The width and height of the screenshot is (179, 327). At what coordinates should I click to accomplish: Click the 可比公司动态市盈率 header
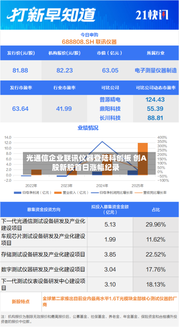pos(156,88)
